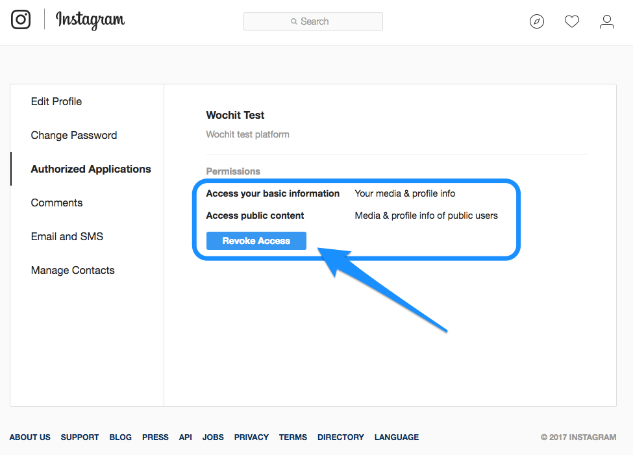Image resolution: width=633 pixels, height=455 pixels.
Task: Click the Wochit Test application name
Action: pos(235,115)
